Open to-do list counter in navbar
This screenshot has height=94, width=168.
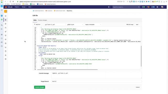pos(153,7)
